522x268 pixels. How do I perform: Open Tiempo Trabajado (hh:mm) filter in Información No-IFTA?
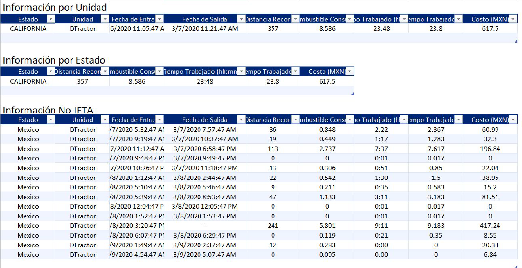tap(404, 119)
